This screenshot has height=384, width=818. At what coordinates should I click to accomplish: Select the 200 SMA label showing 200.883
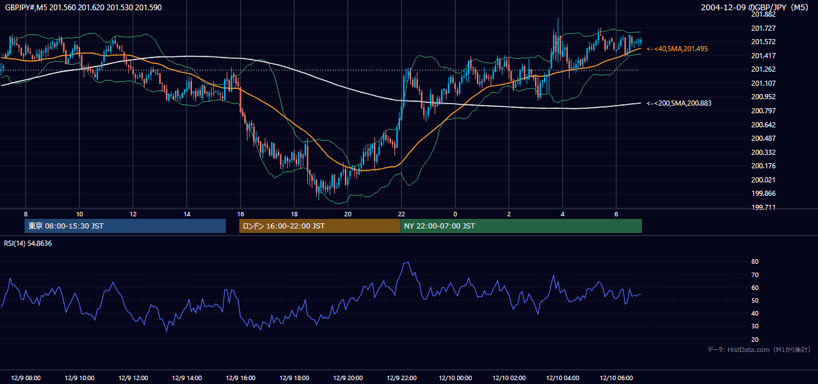[x=679, y=103]
